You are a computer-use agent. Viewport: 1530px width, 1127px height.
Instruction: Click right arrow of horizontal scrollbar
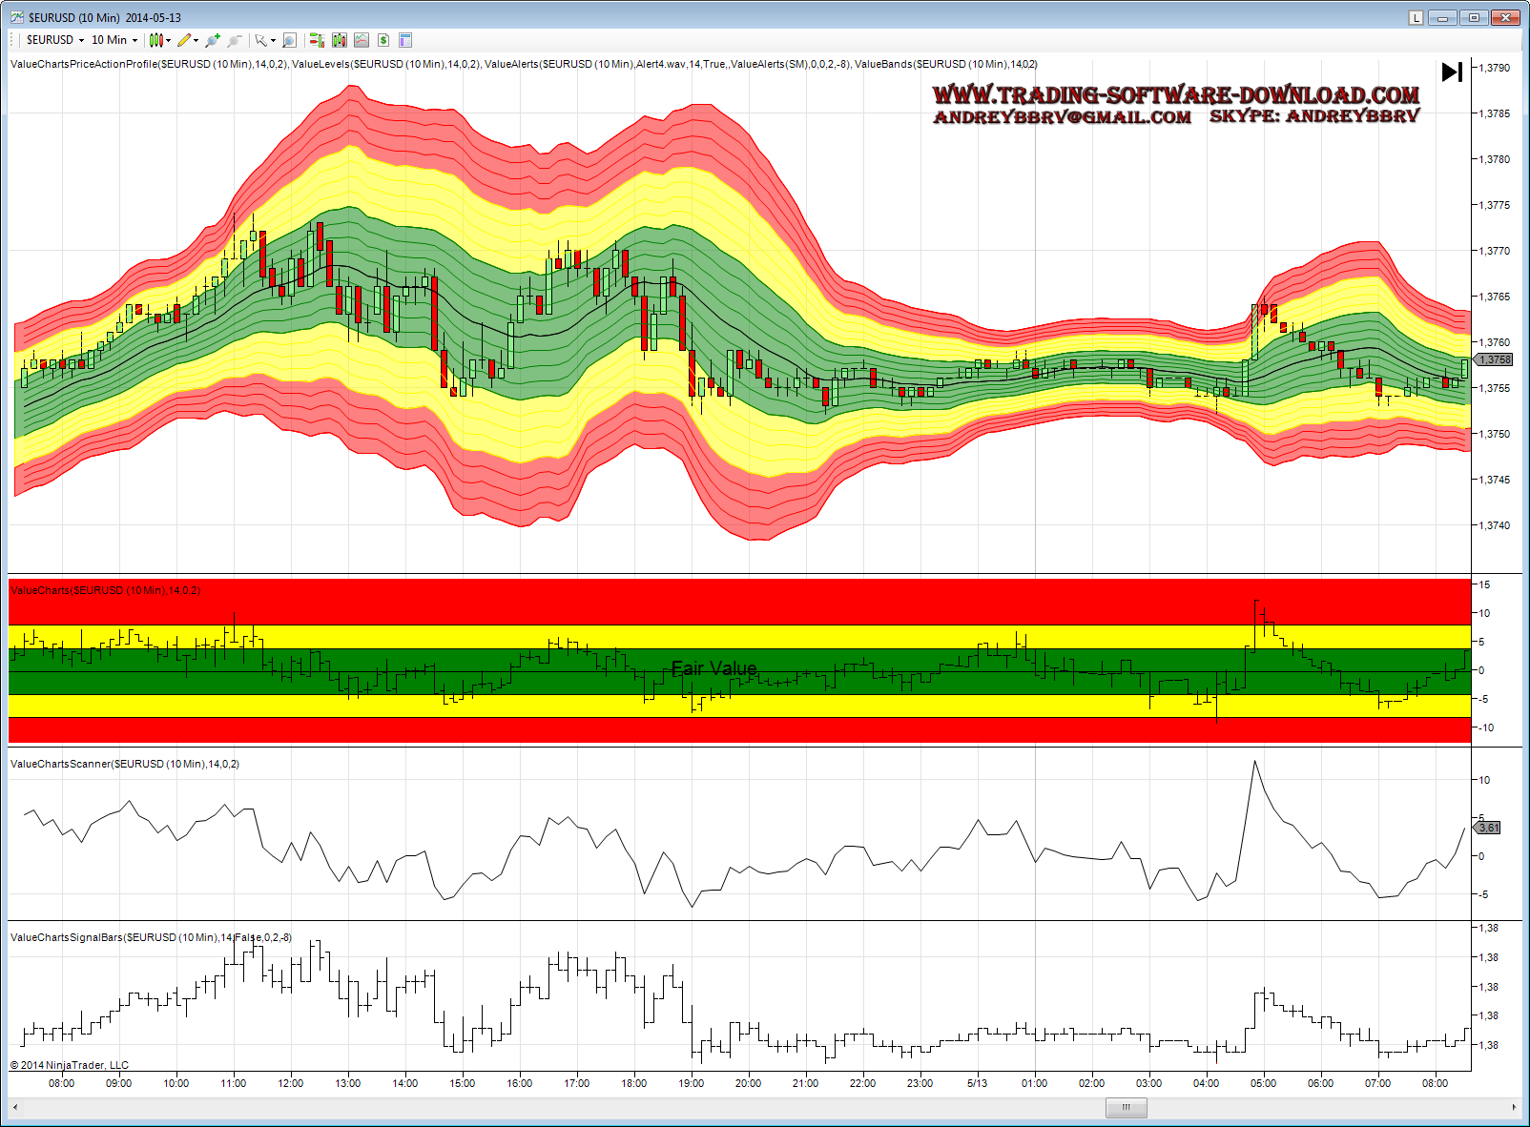(x=1514, y=1107)
